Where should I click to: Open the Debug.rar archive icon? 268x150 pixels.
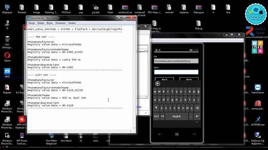click(x=198, y=9)
